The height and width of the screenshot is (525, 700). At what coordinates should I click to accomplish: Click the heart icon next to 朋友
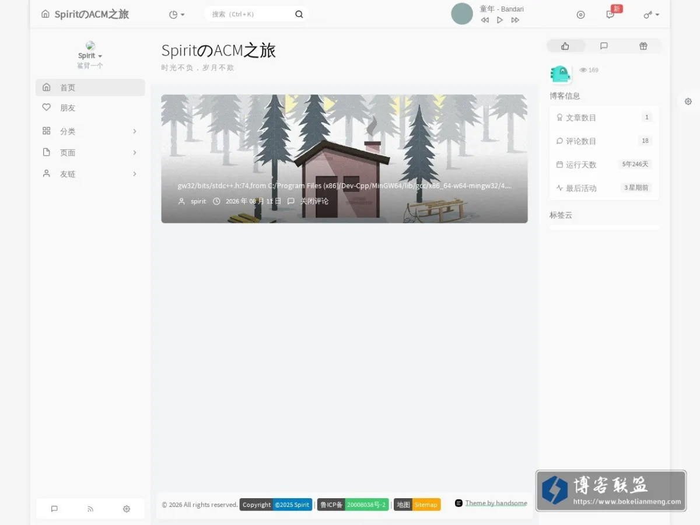tap(47, 107)
